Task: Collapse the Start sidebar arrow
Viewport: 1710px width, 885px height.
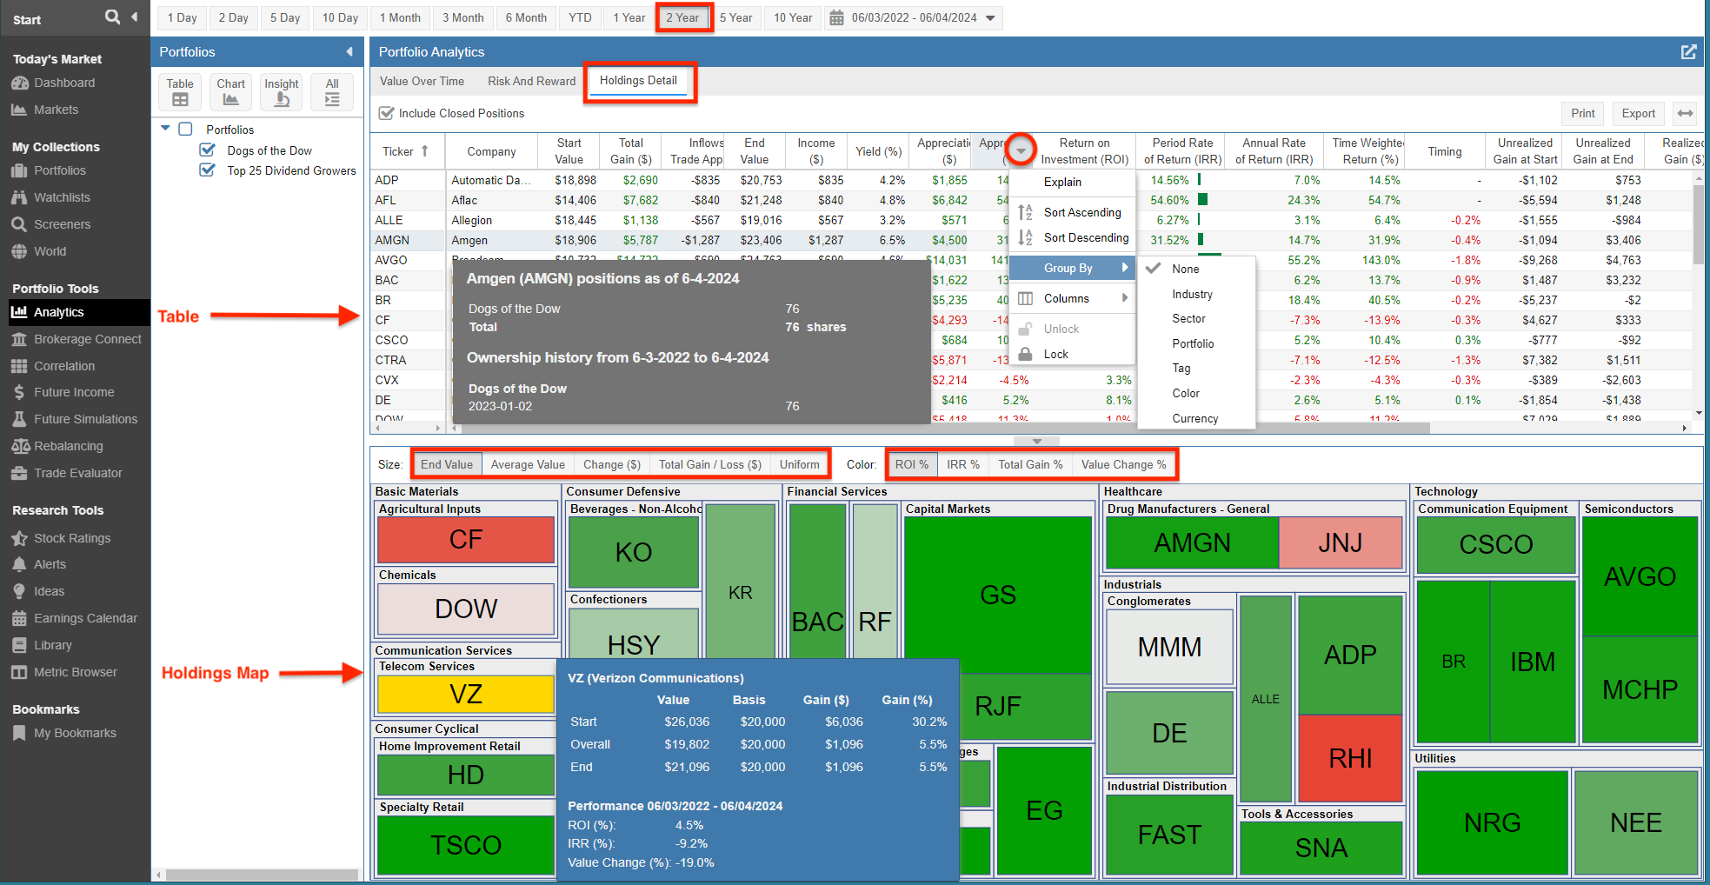Action: [x=135, y=17]
